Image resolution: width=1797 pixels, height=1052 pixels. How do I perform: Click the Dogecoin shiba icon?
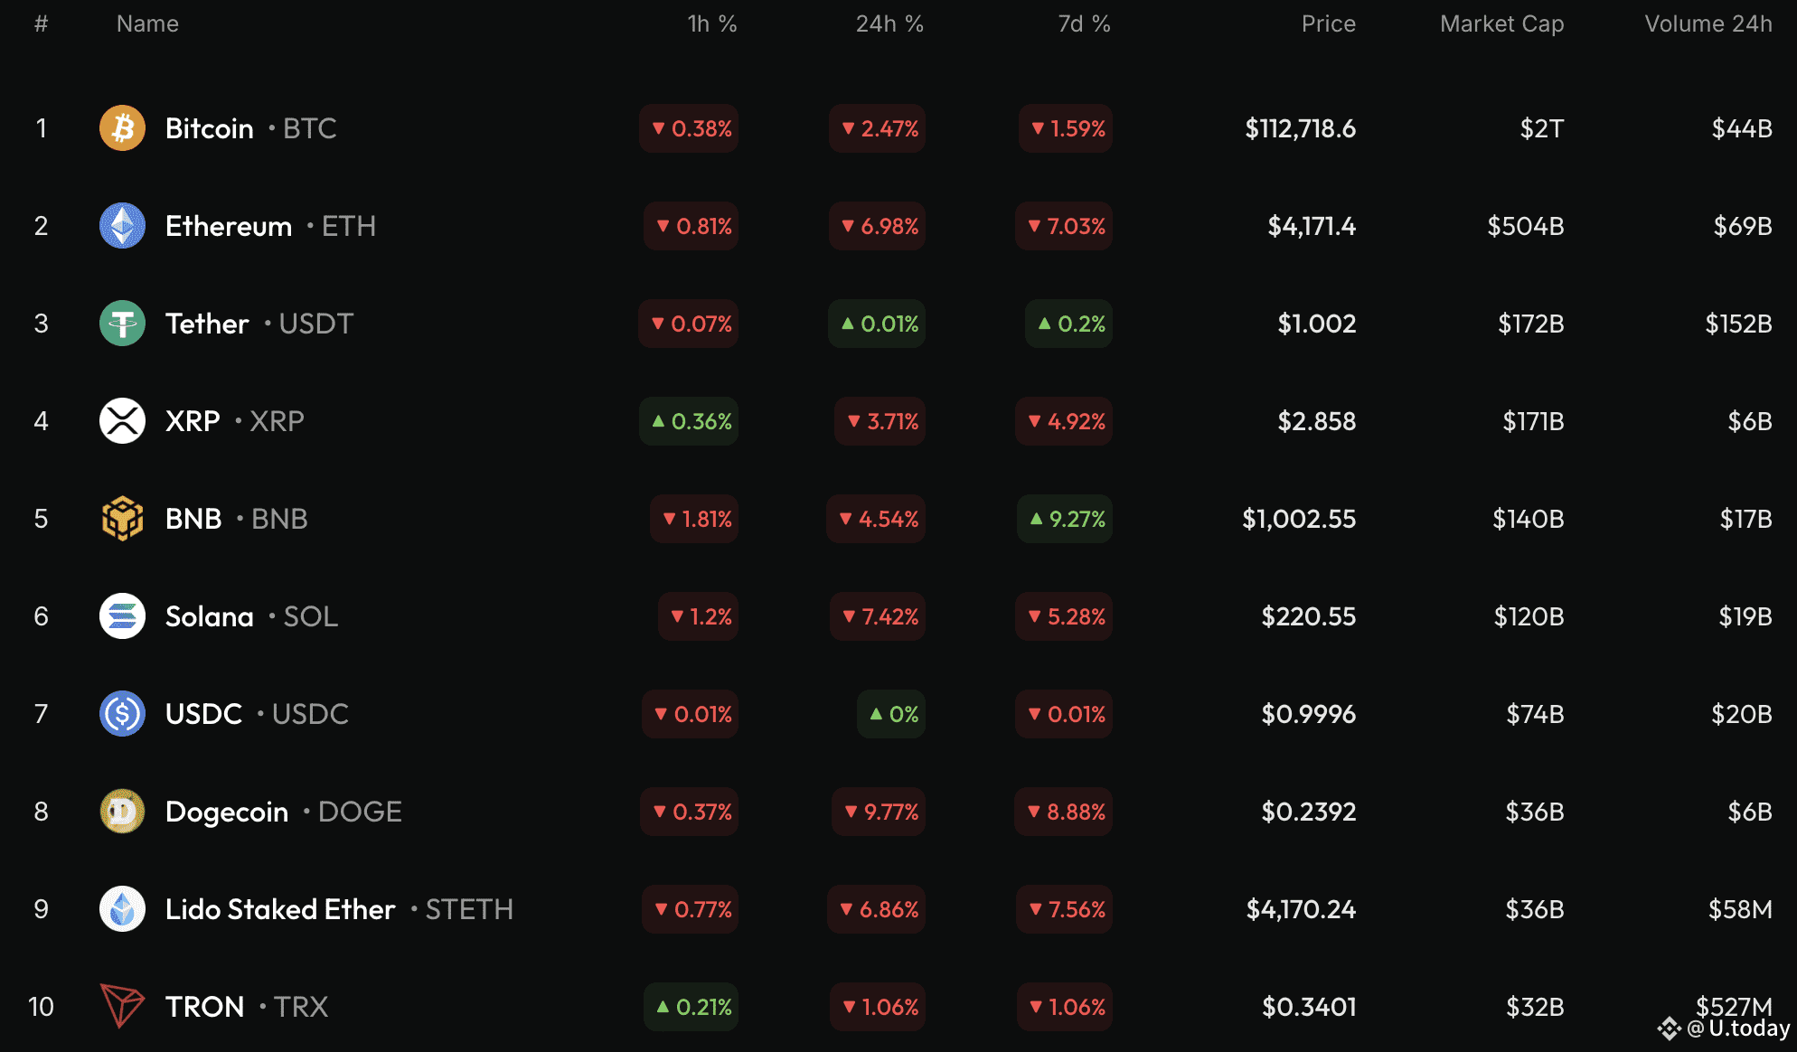point(122,812)
